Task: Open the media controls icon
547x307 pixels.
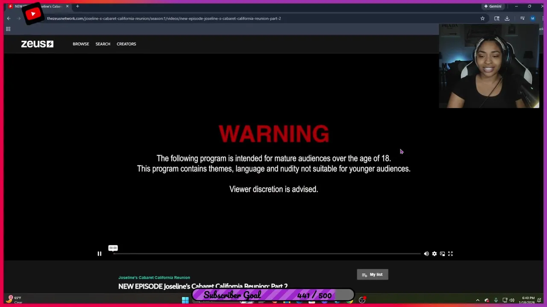Action: pos(522,18)
